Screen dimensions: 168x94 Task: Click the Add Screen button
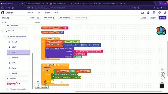pyautogui.click(x=49, y=18)
